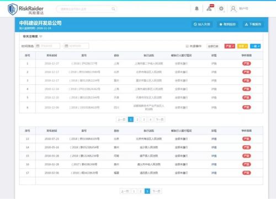This screenshot has height=199, width=276.
Task: Open the yellow severity filter dropdown
Action: 242,46
